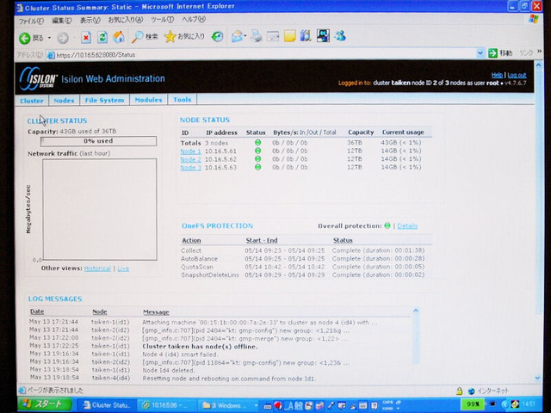Open OneFS protection Details link
Viewport: 551px width, 413px height.
[x=407, y=225]
